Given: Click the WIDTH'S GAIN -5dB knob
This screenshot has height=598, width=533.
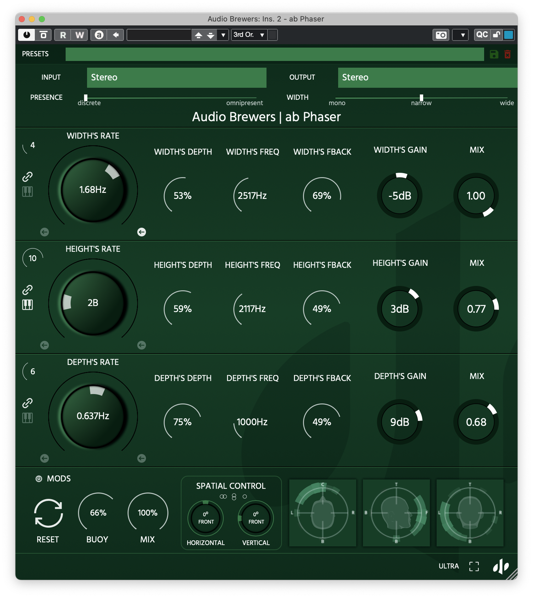Looking at the screenshot, I should point(400,195).
